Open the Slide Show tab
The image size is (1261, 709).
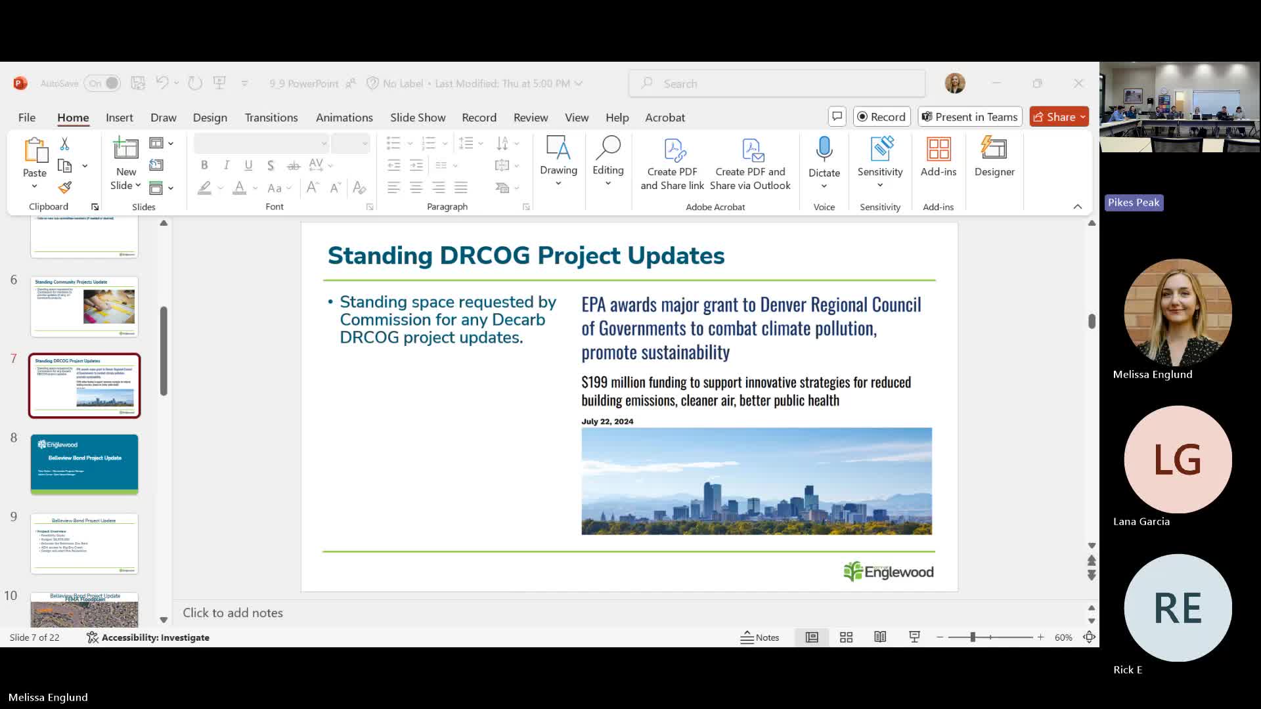coord(418,118)
